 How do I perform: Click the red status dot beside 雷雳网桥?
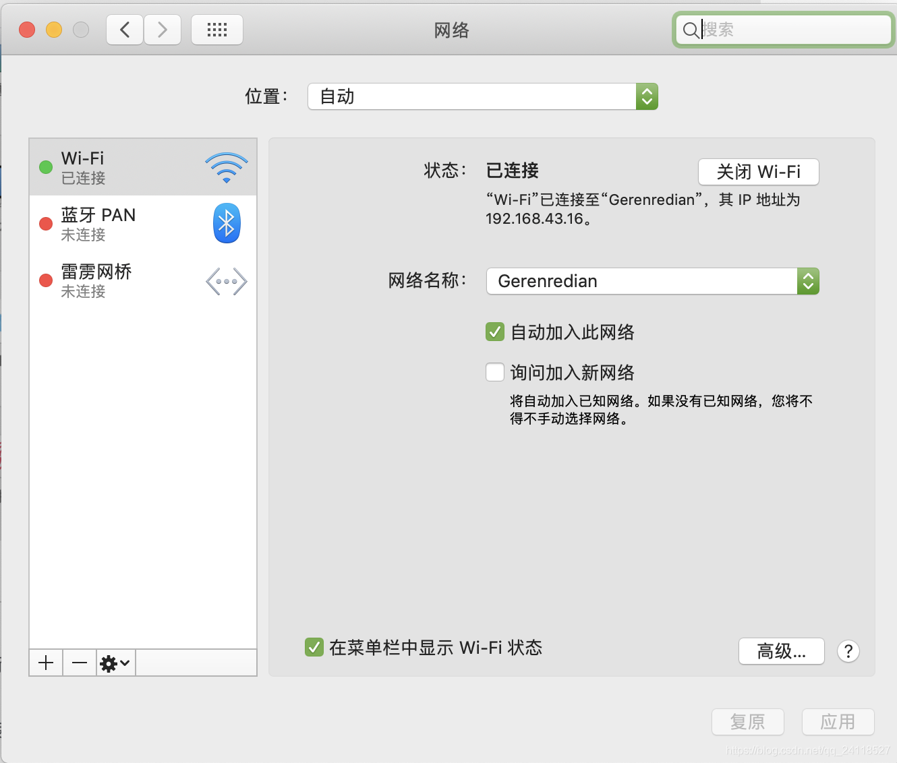[46, 280]
